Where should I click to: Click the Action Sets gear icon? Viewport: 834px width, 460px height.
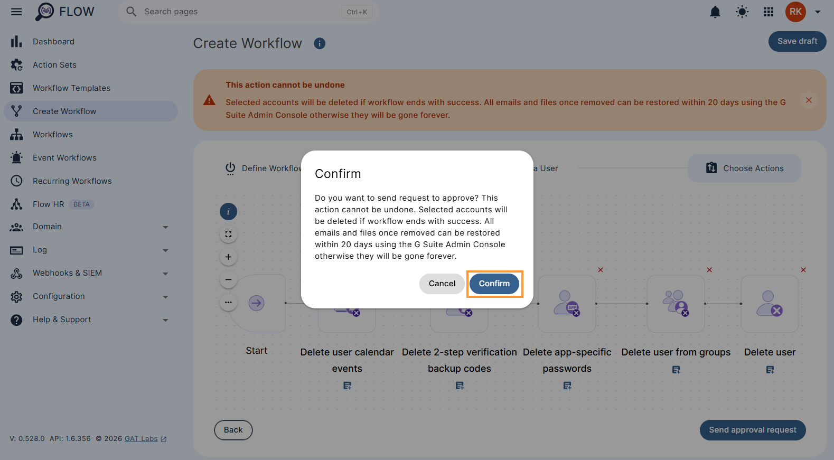click(16, 65)
